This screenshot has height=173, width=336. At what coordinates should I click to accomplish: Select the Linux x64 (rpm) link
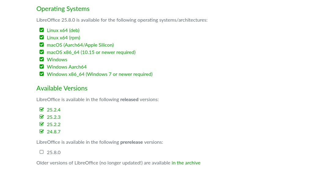[63, 38]
